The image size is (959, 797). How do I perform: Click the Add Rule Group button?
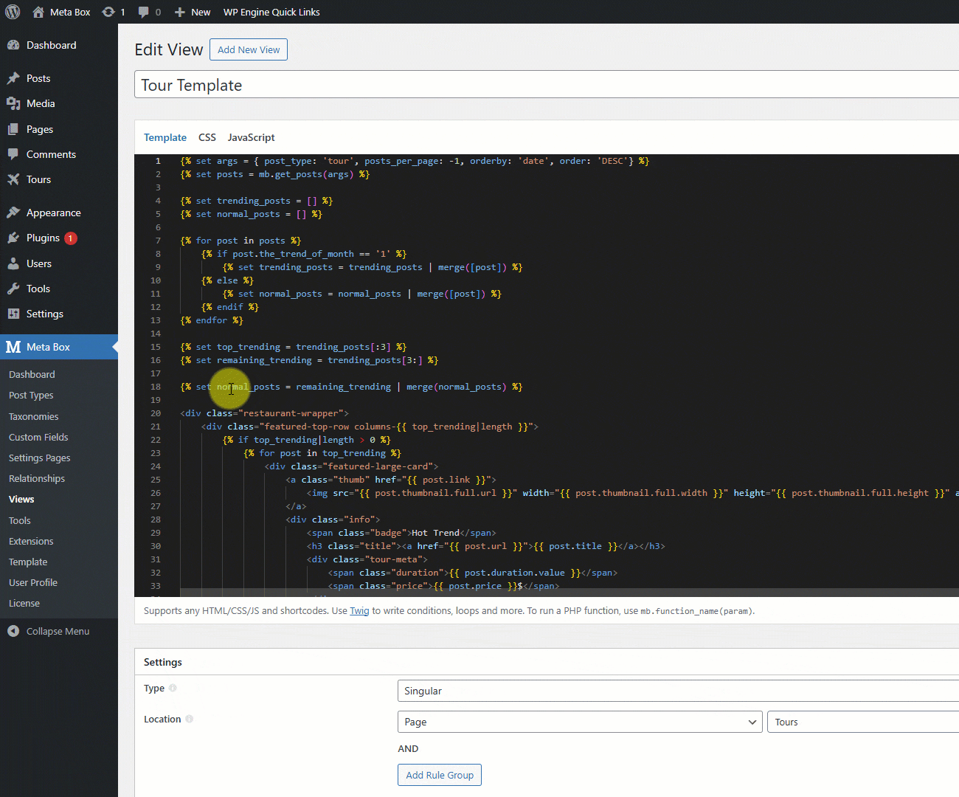click(x=440, y=775)
